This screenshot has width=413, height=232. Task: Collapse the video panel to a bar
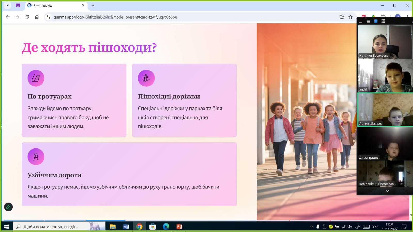click(361, 22)
